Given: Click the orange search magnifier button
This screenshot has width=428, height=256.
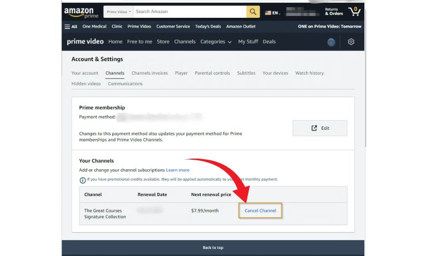Looking at the screenshot, I should [253, 12].
